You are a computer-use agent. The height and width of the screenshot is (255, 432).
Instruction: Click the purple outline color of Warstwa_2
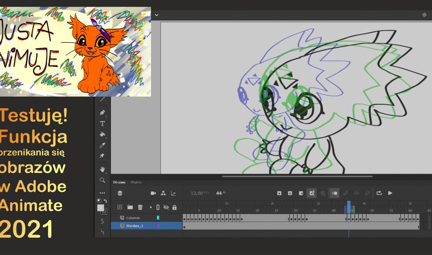click(158, 226)
